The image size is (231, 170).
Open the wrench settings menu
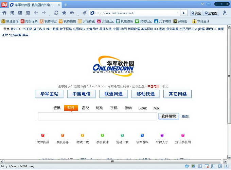(225, 13)
